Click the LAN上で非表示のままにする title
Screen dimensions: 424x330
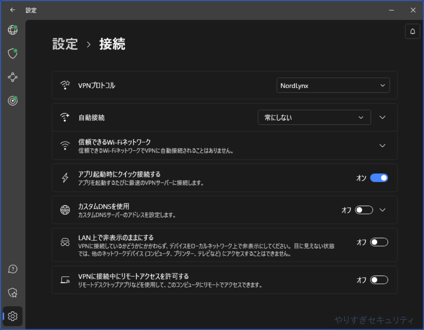[x=116, y=238]
